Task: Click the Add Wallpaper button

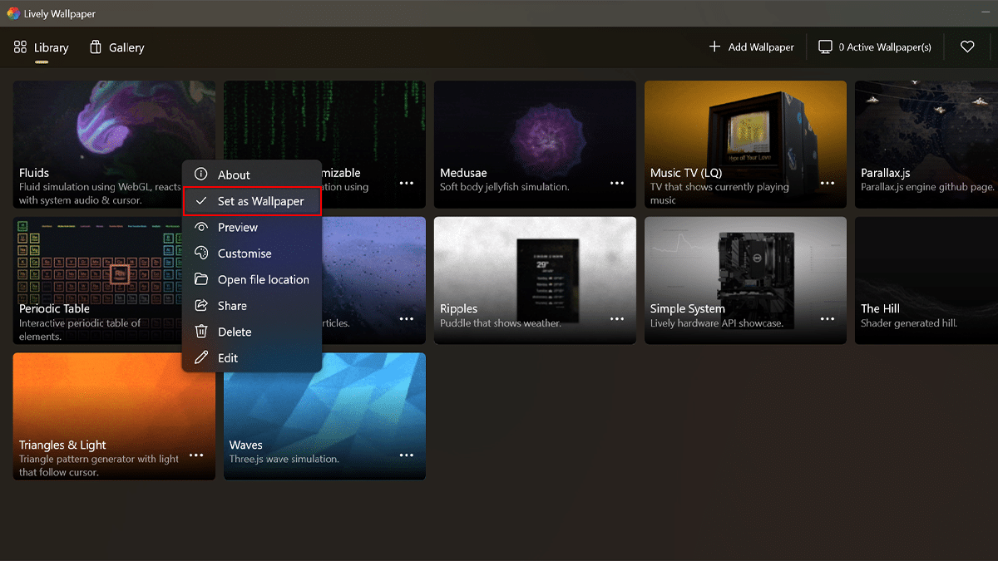Action: [x=751, y=47]
